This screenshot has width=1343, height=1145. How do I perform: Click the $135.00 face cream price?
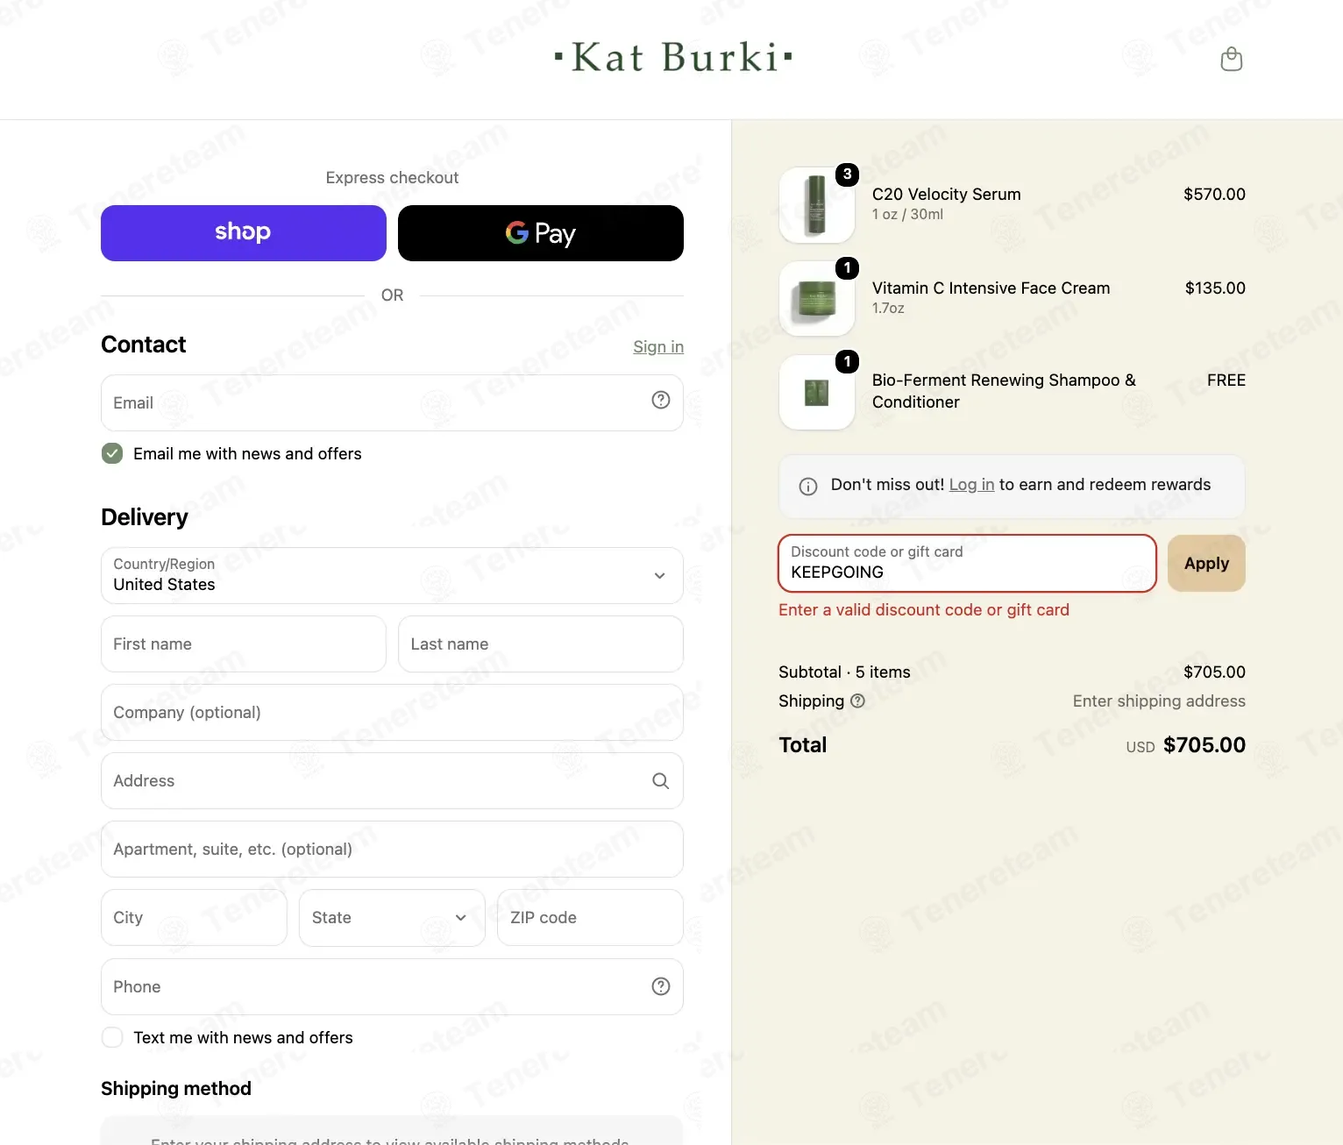[1215, 288]
